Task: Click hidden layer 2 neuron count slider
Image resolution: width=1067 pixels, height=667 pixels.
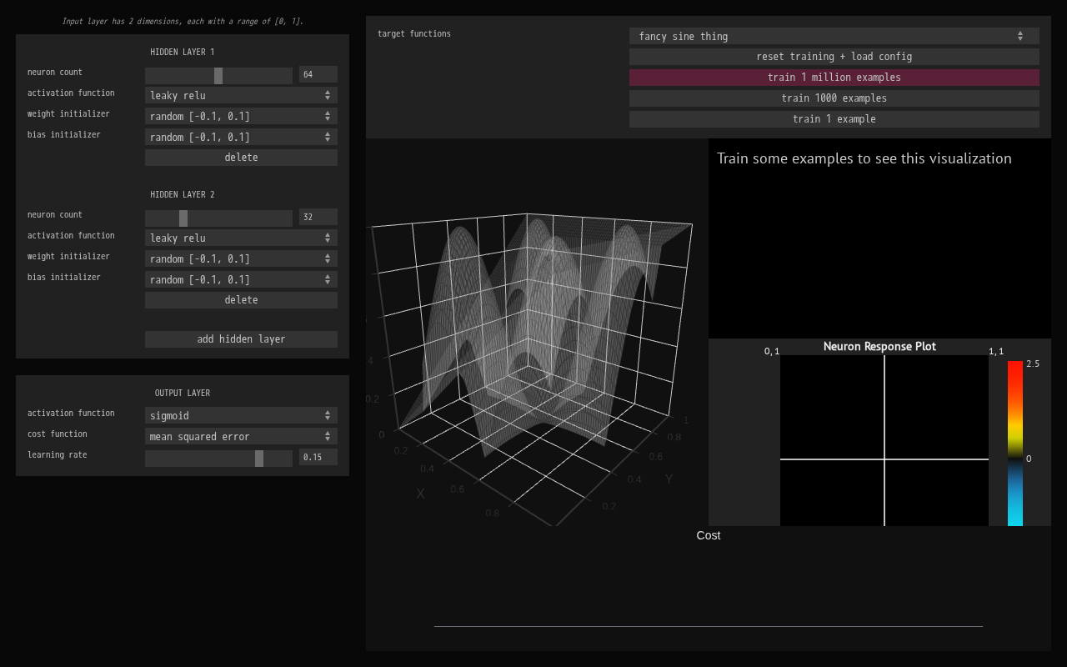Action: tap(183, 218)
